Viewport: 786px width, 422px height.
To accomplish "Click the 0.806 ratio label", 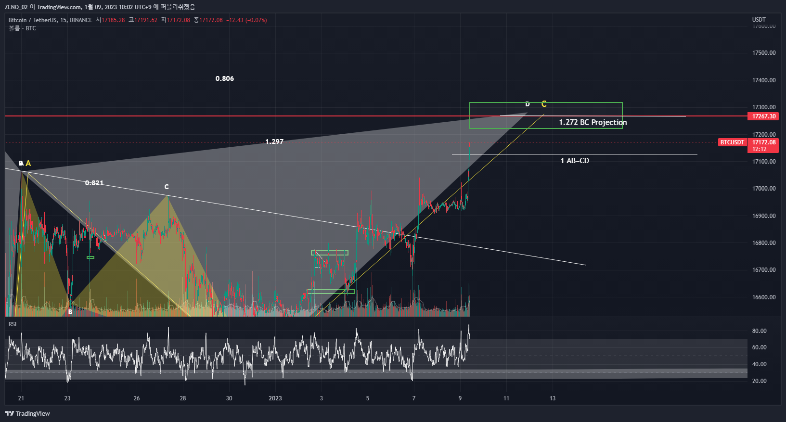I will 225,78.
